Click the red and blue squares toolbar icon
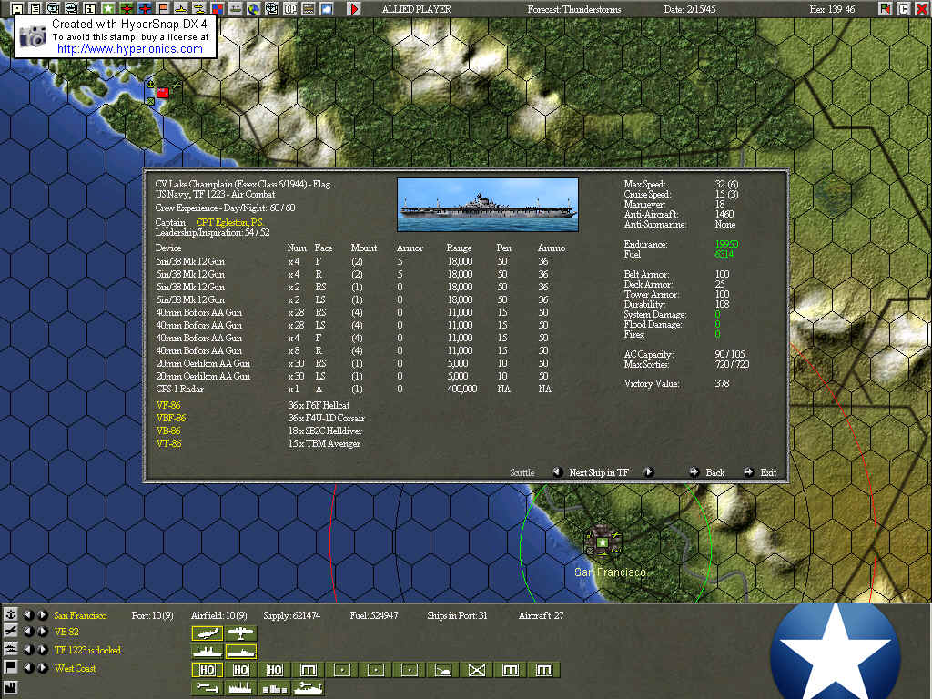 point(218,8)
